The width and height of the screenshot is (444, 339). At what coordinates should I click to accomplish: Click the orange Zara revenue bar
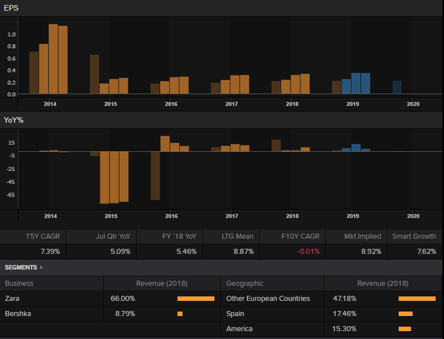coord(195,299)
